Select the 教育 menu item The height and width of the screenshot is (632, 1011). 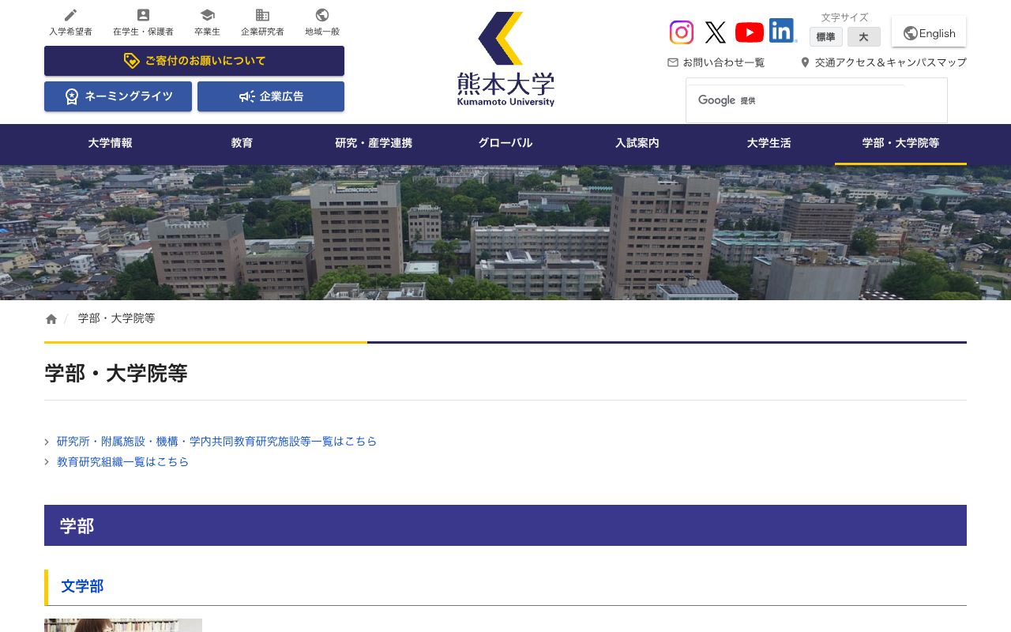pos(242,144)
